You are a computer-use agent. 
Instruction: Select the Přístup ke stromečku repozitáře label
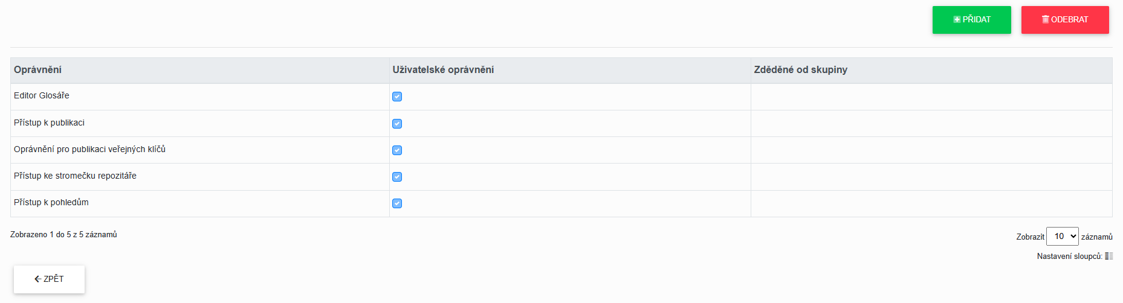tap(75, 176)
